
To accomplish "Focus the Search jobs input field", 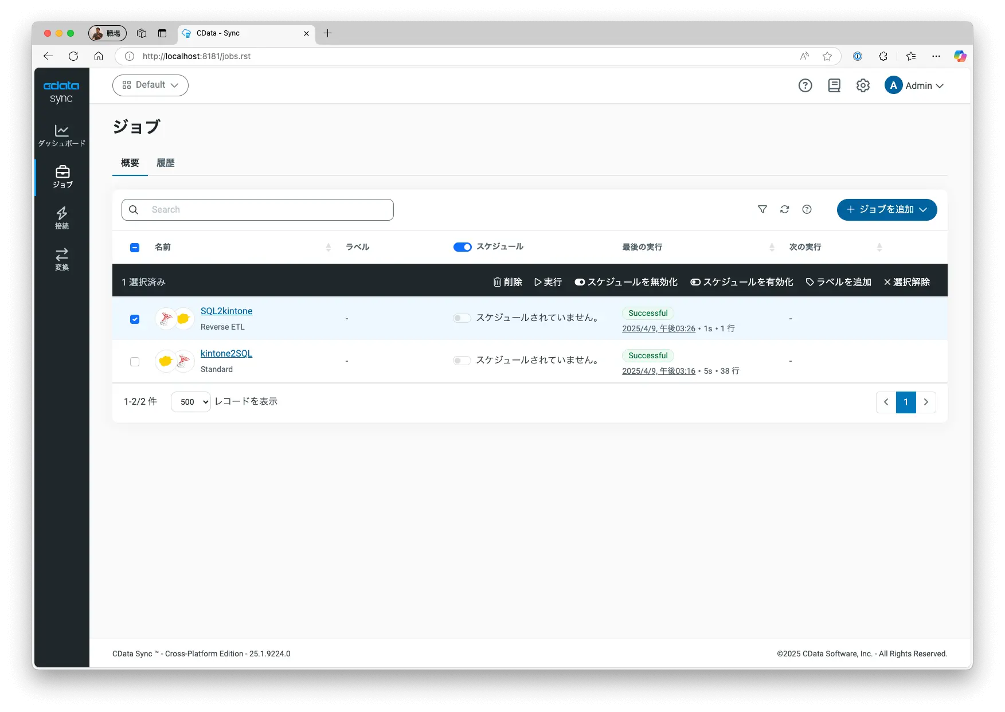I will pyautogui.click(x=257, y=210).
